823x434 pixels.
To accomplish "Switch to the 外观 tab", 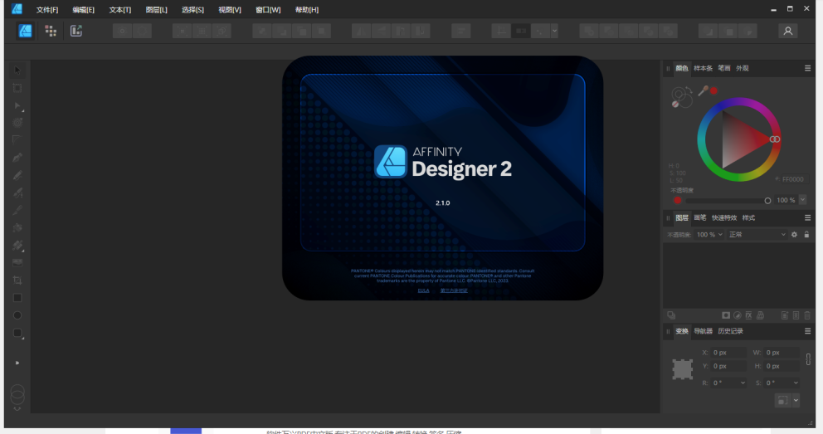I will click(743, 68).
